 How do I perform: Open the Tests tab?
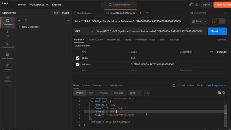coord(162,40)
